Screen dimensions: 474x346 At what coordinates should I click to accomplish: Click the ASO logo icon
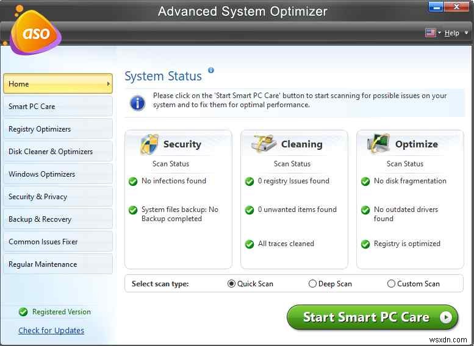pyautogui.click(x=35, y=32)
